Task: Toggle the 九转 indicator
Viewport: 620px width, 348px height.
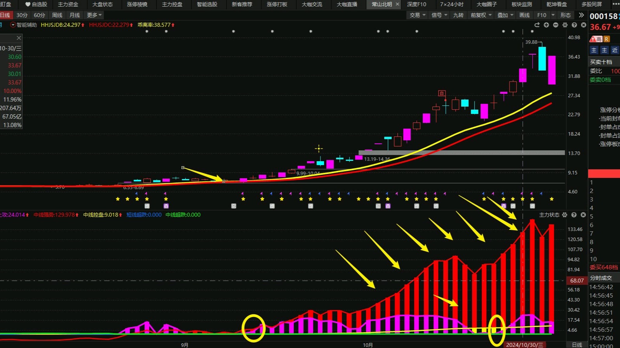Action: [458, 15]
